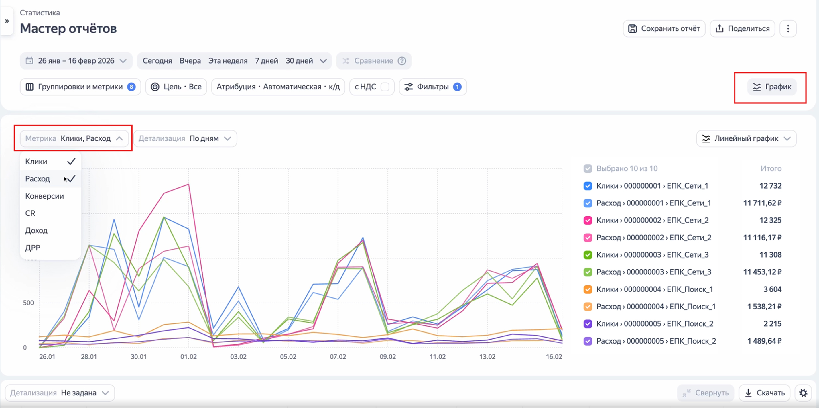This screenshot has width=819, height=408.
Task: Click the Сохранить отчёт floppy disk icon
Action: point(632,29)
